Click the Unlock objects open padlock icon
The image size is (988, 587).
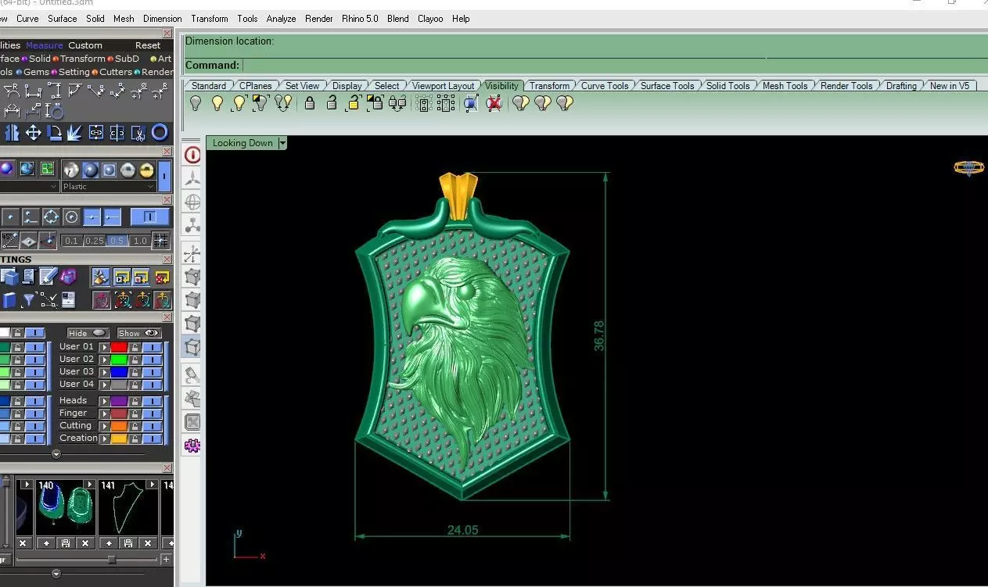(331, 102)
